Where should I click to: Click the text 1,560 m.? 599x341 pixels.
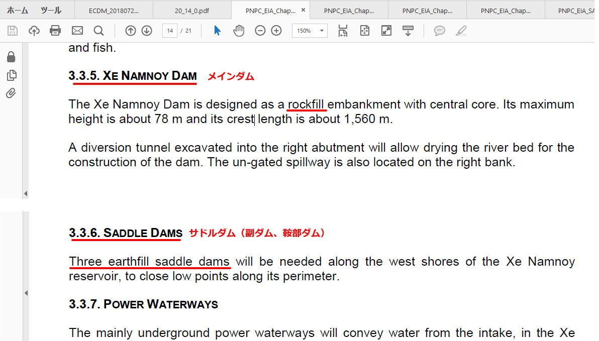(367, 119)
